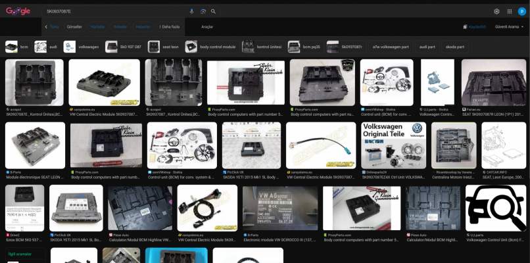Select the a7w volkswagen part chip
The image size is (530, 263).
tap(391, 47)
